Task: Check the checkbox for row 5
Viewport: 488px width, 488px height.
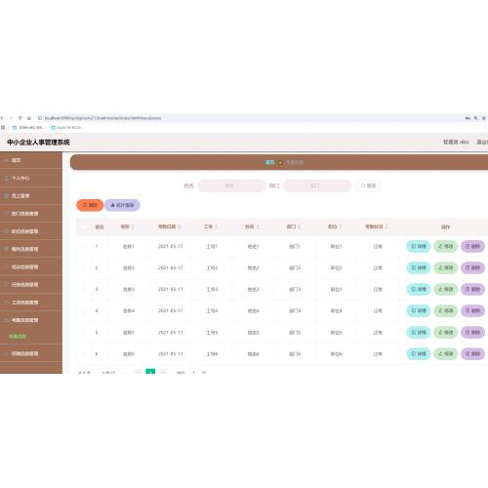Action: click(83, 332)
